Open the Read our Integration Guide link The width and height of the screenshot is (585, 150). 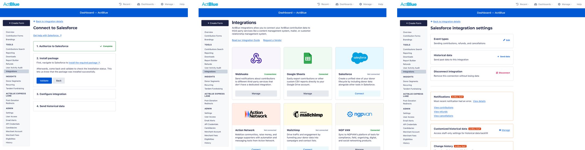tap(246, 40)
